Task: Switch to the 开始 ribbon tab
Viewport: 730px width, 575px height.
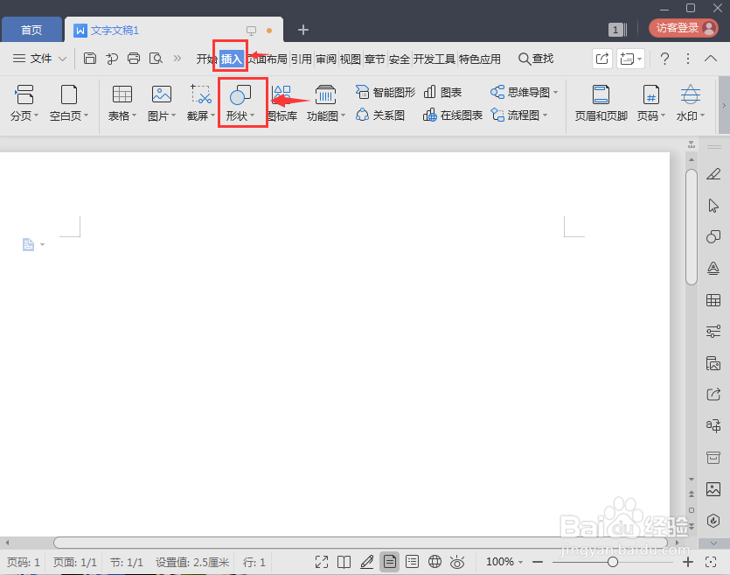Action: (206, 60)
